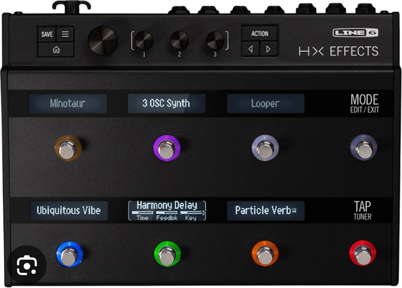Select the Ubiquitous Vibe display
Image resolution: width=402 pixels, height=288 pixels.
click(69, 210)
